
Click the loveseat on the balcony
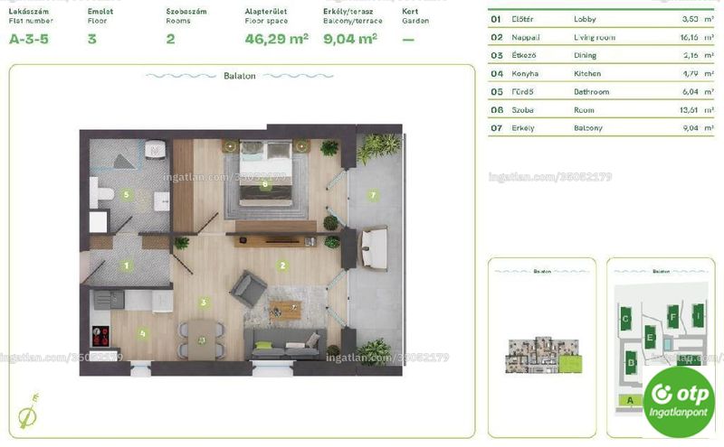coord(374,249)
